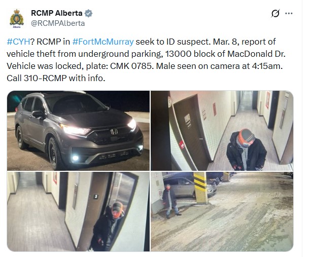The height and width of the screenshot is (257, 312).
Task: Open the #CYH hashtag
Action: tap(18, 42)
